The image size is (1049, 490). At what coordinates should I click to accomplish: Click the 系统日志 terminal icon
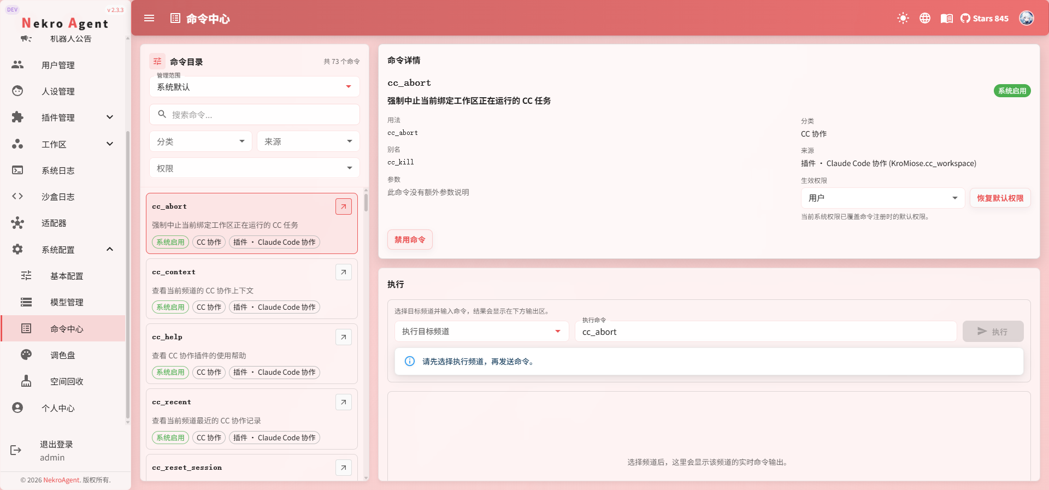[17, 170]
